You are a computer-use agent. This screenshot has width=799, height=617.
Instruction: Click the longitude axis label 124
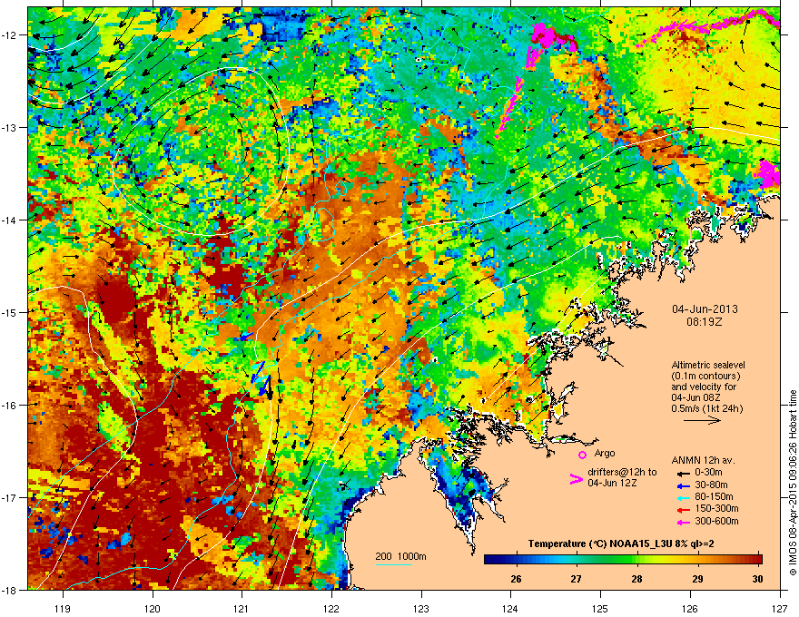510,608
